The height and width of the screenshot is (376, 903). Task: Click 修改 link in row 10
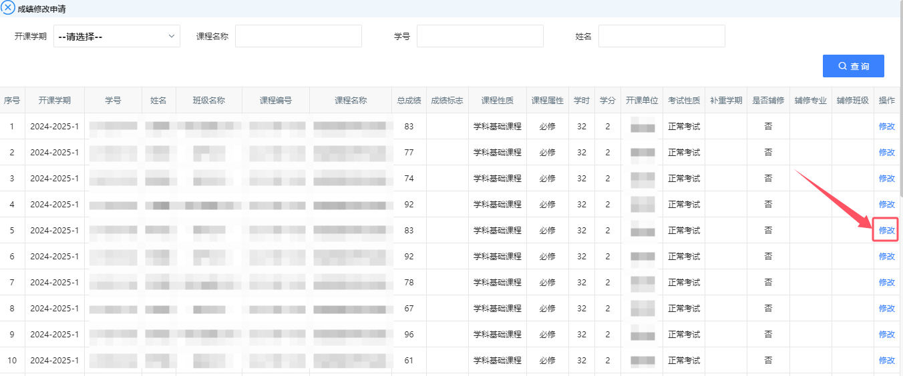point(886,361)
